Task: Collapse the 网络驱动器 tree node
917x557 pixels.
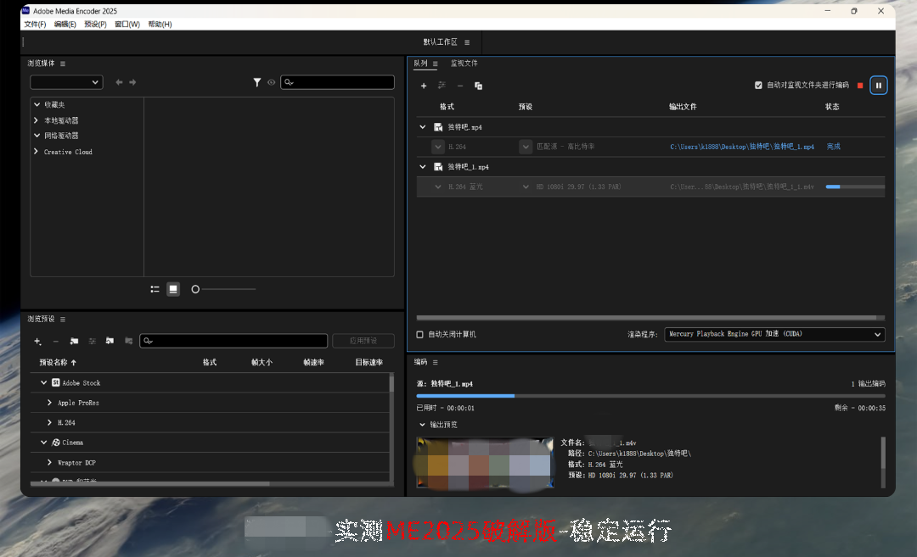Action: [37, 136]
